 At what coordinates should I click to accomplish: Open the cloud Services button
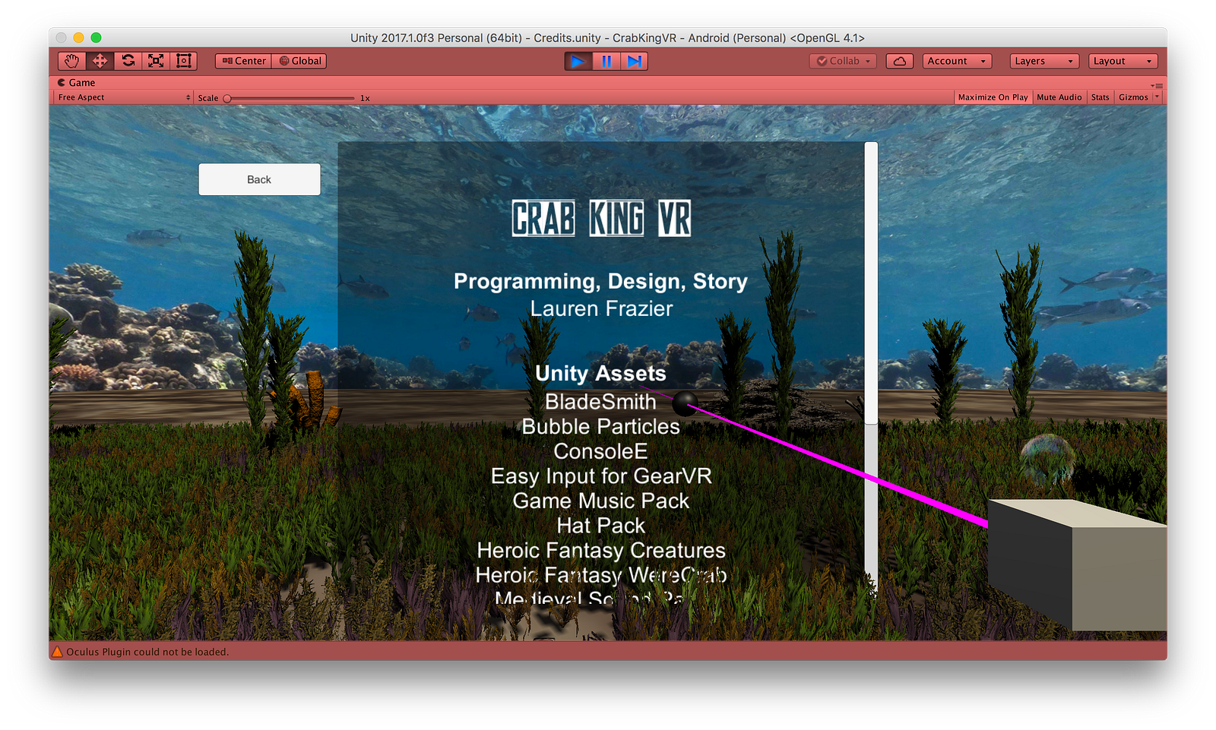point(900,61)
